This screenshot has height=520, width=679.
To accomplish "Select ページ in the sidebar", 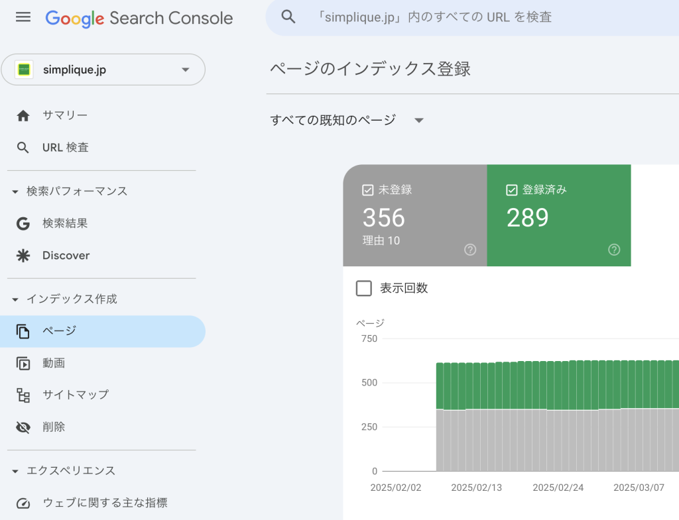I will [102, 331].
